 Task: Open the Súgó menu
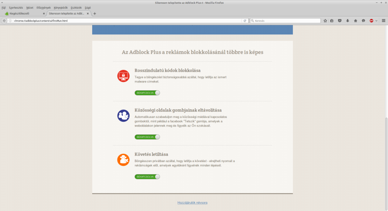click(x=88, y=8)
